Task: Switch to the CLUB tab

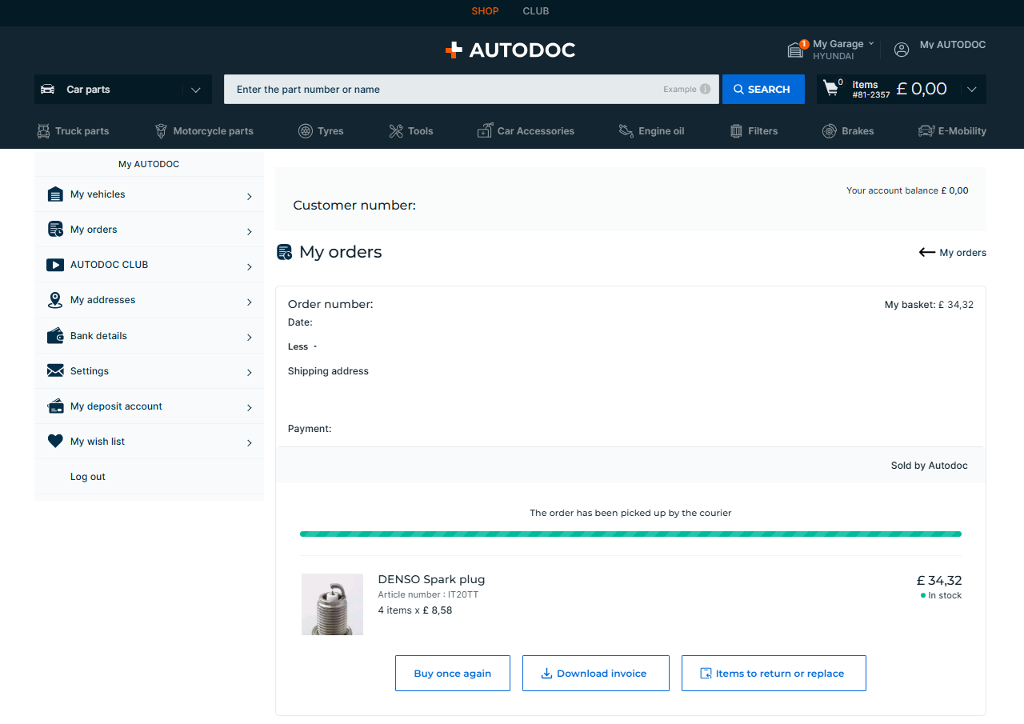Action: click(535, 11)
